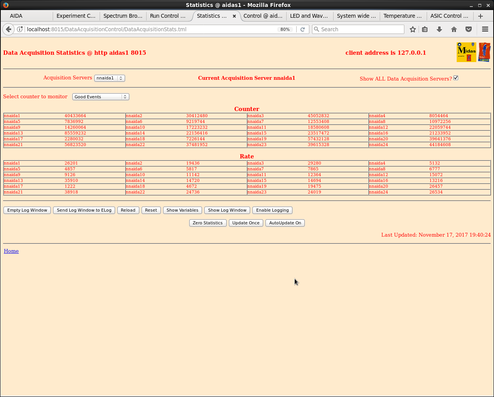Click the Midas logo image
Viewport: 494px width, 397px height.
coord(466,52)
